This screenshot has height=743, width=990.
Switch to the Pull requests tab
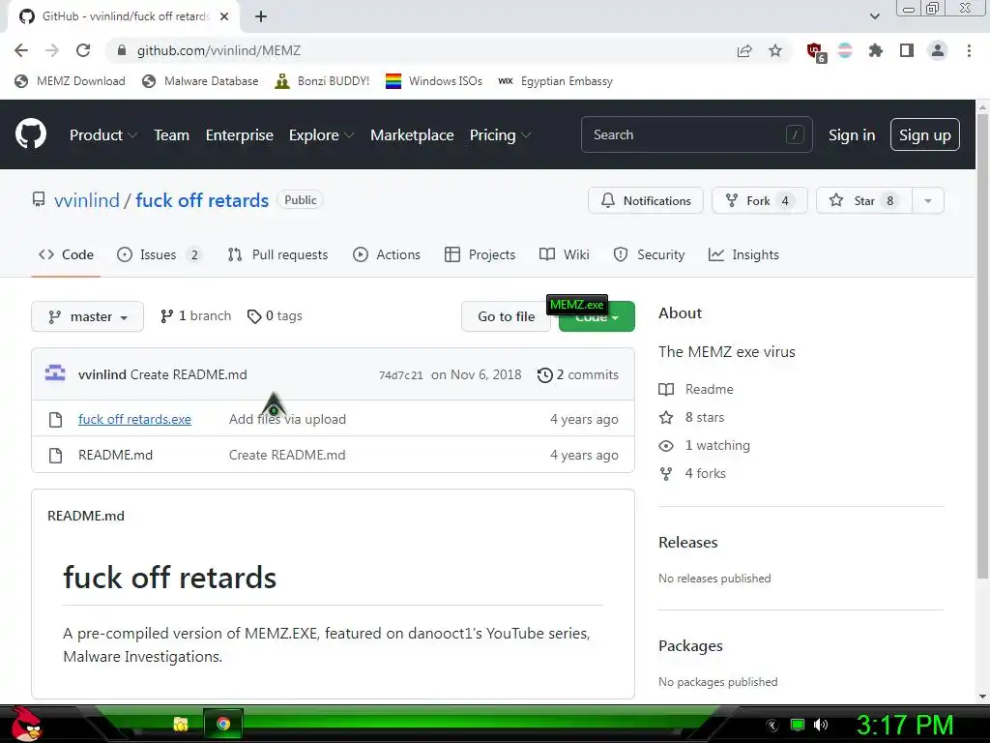[x=277, y=254]
